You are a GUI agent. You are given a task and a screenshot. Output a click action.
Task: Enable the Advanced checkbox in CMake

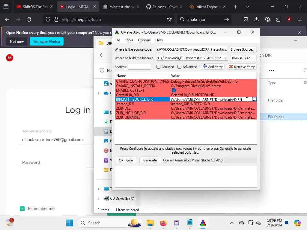pyautogui.click(x=179, y=67)
